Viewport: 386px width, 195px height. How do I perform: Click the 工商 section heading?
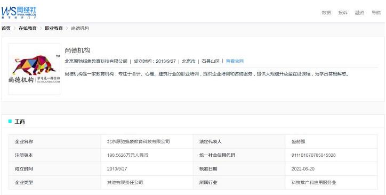(x=20, y=122)
